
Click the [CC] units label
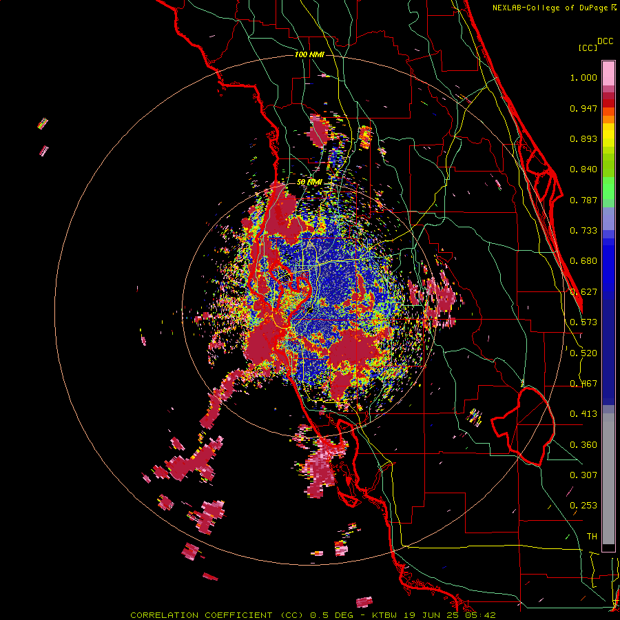point(588,48)
